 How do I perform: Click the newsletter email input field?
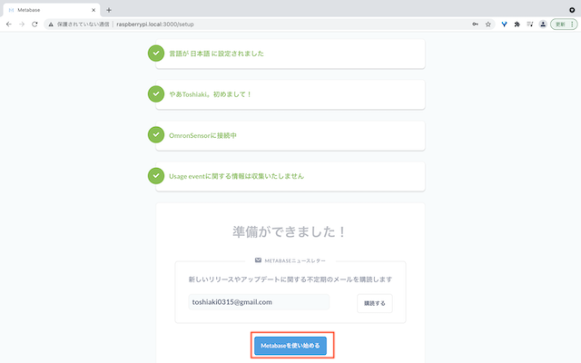click(259, 302)
